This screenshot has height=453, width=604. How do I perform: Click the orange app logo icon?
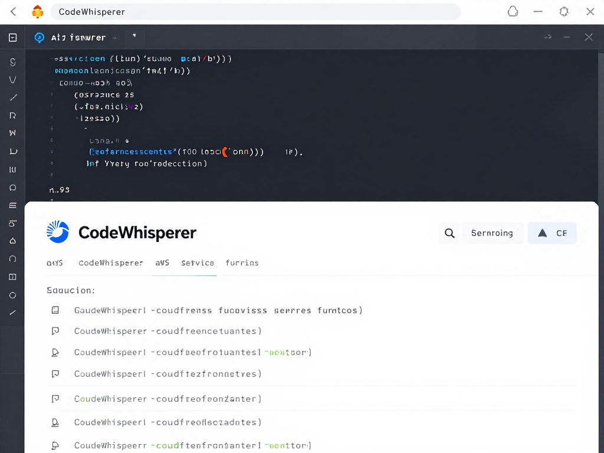(37, 12)
